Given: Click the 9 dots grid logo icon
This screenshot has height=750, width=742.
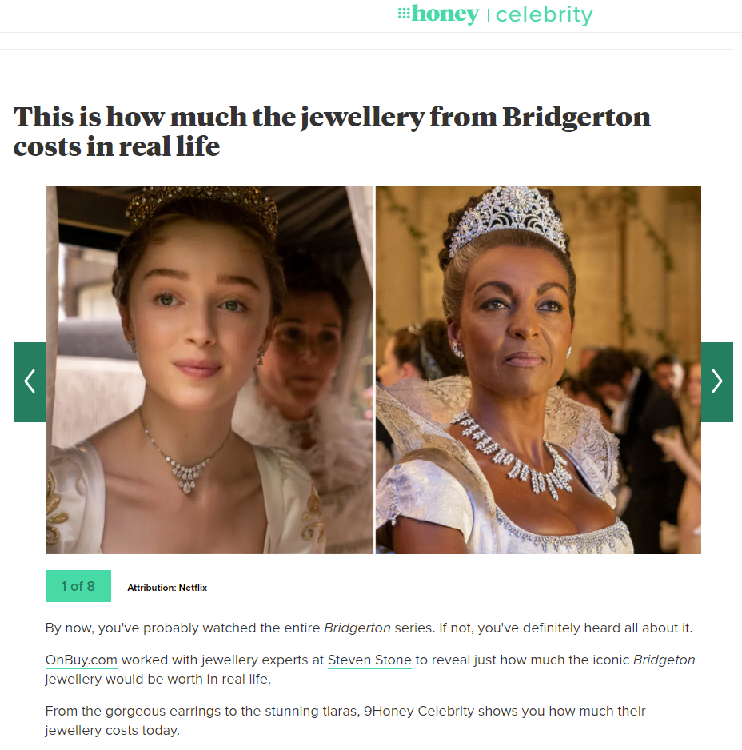Looking at the screenshot, I should [404, 14].
